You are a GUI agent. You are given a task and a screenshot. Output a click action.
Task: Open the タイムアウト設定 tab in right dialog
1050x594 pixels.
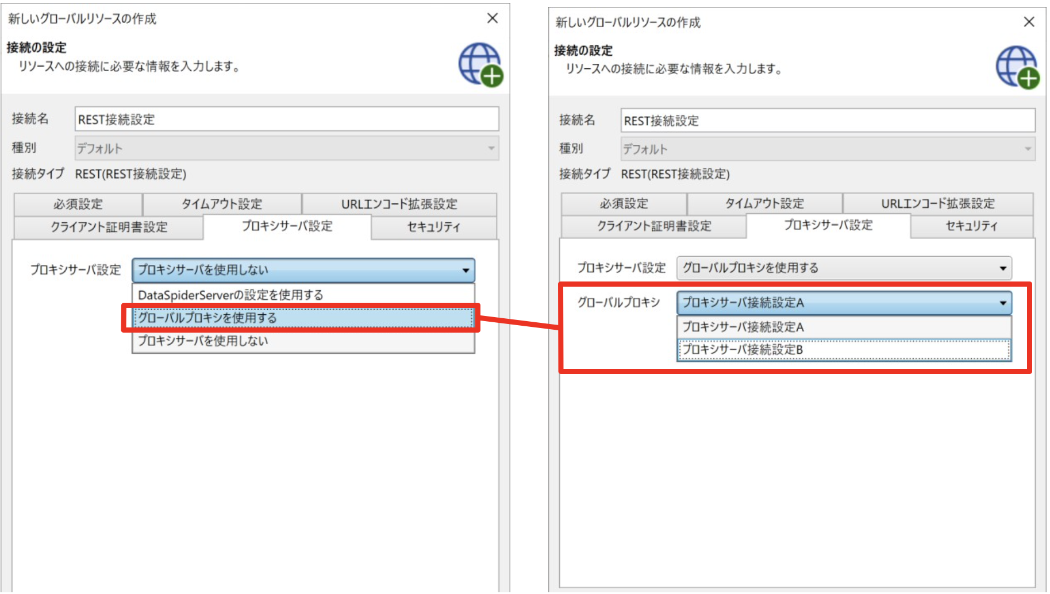tap(765, 203)
